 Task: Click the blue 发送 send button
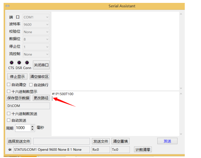(167, 141)
